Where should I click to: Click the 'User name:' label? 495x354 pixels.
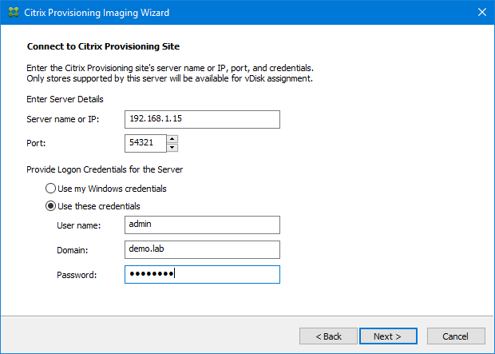point(79,225)
